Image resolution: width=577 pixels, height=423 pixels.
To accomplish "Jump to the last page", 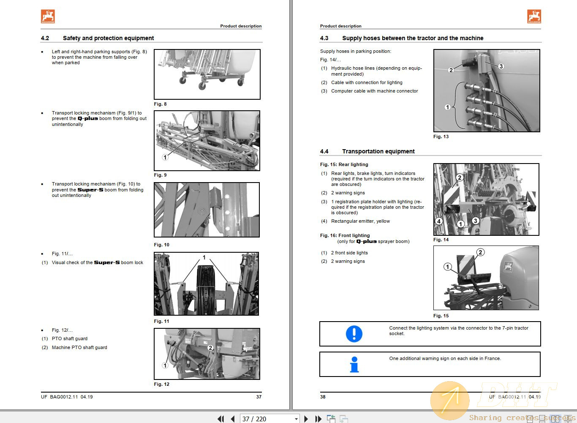I will [318, 419].
